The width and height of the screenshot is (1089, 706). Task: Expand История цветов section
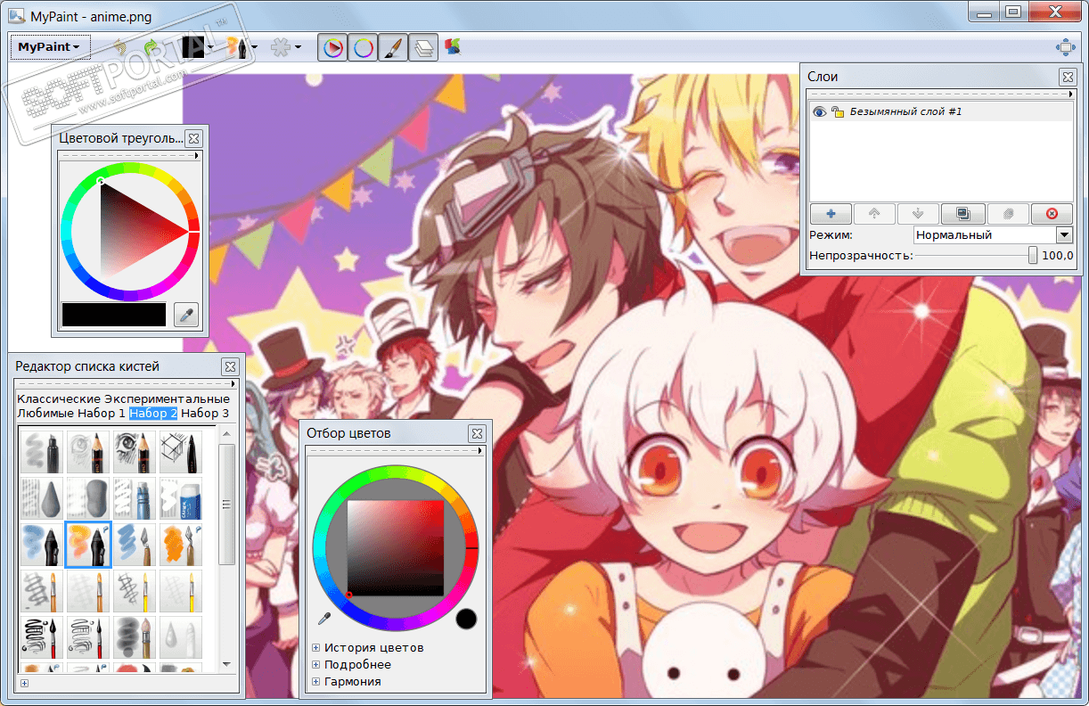[x=315, y=648]
